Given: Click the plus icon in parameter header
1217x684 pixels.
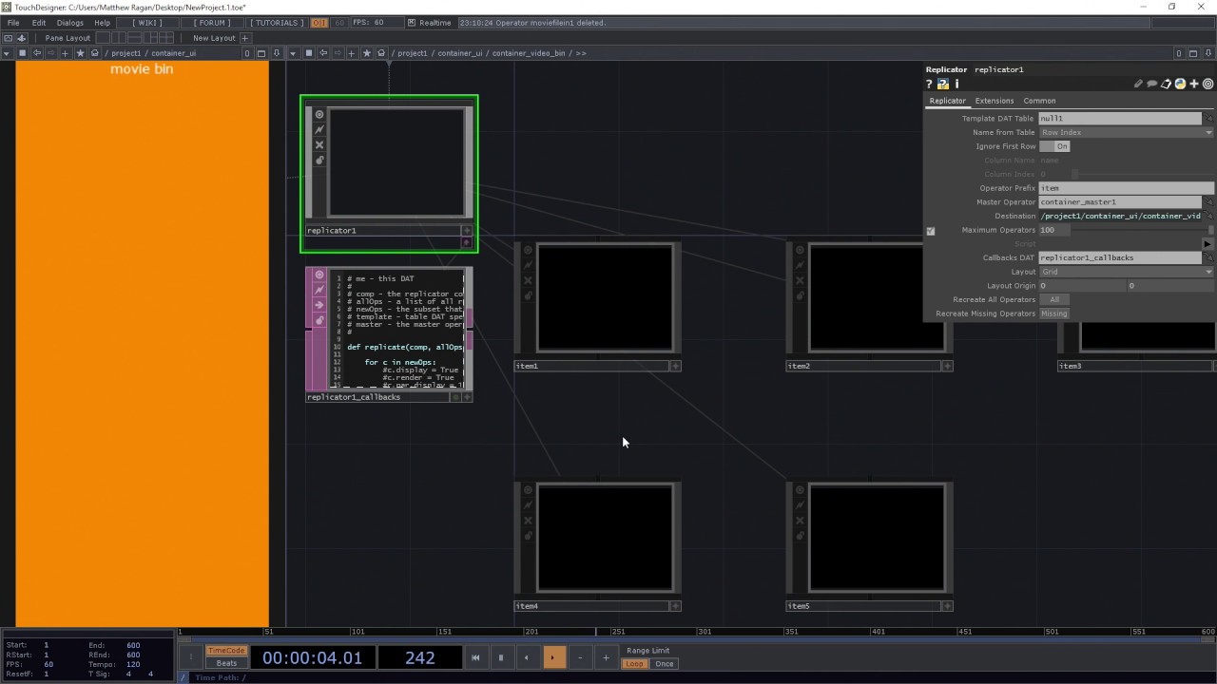Looking at the screenshot, I should pos(1194,84).
